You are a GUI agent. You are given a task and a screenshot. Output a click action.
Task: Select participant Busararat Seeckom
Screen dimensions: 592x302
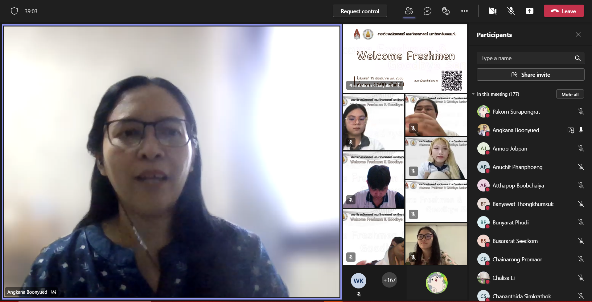pos(530,241)
